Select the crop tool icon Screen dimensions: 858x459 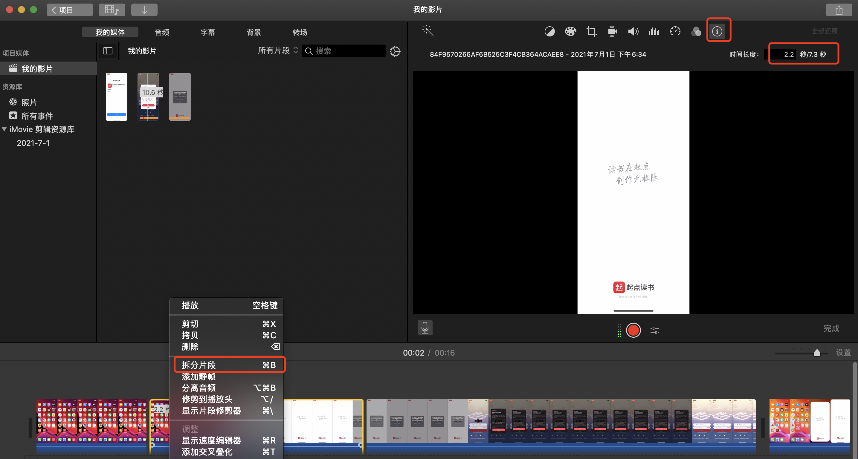[x=592, y=32]
